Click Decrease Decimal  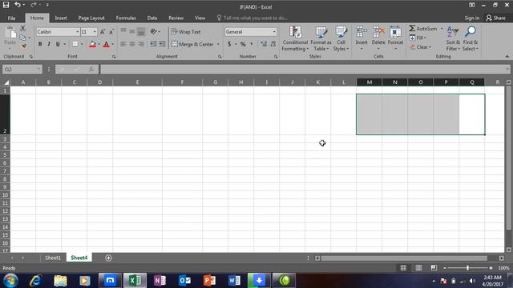coord(273,44)
